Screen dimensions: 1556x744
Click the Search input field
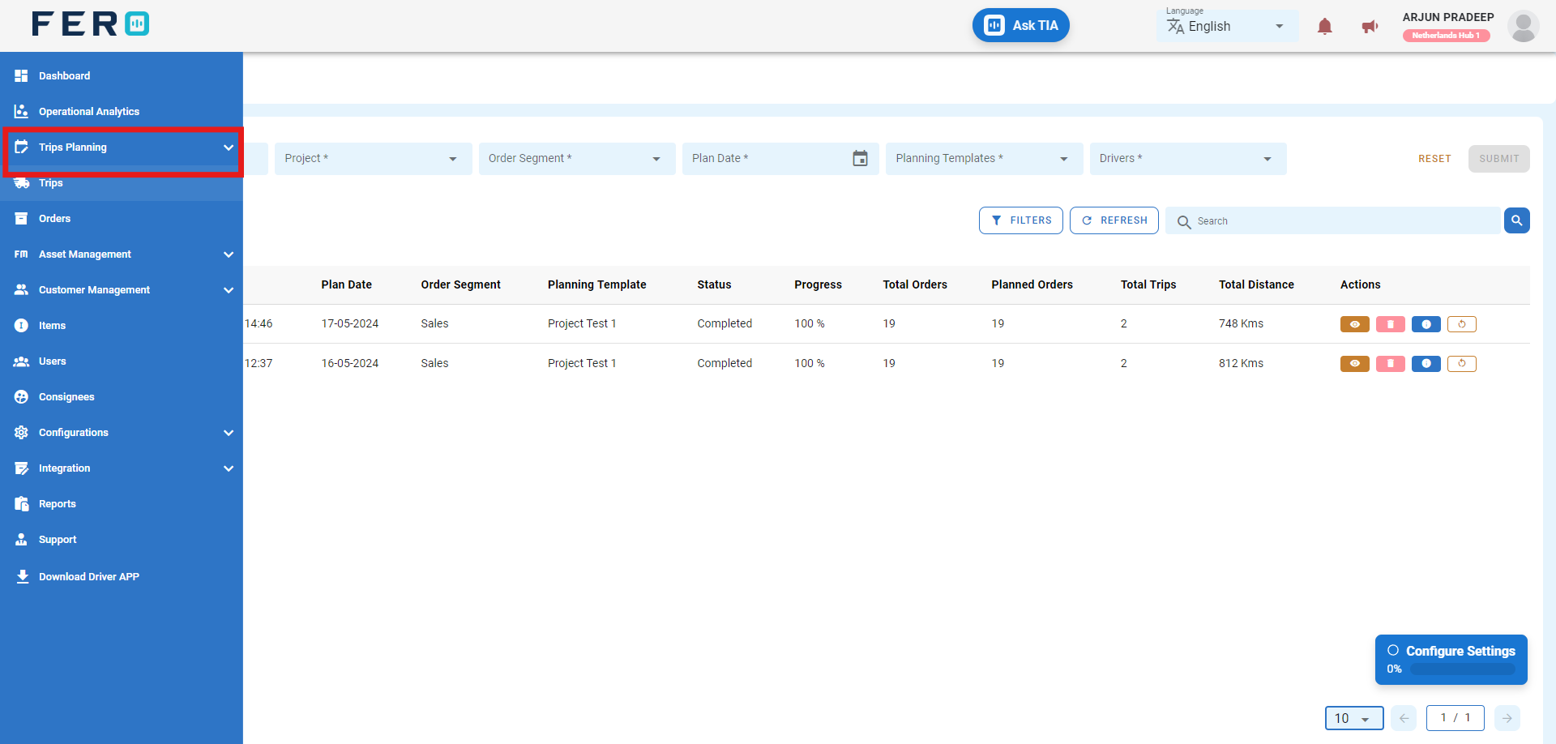pyautogui.click(x=1333, y=220)
